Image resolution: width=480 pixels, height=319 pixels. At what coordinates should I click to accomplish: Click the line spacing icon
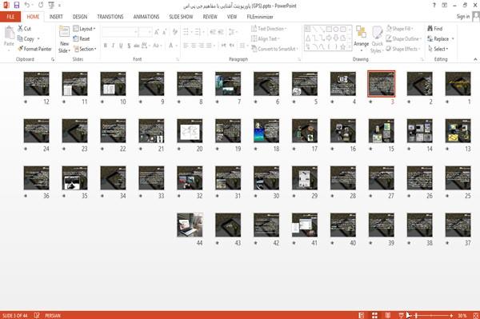pos(232,32)
